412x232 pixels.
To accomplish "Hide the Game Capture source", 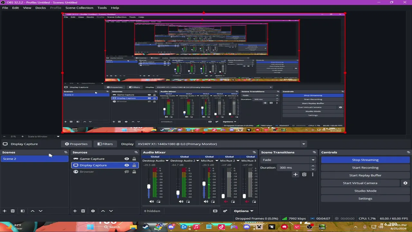I will [x=127, y=159].
